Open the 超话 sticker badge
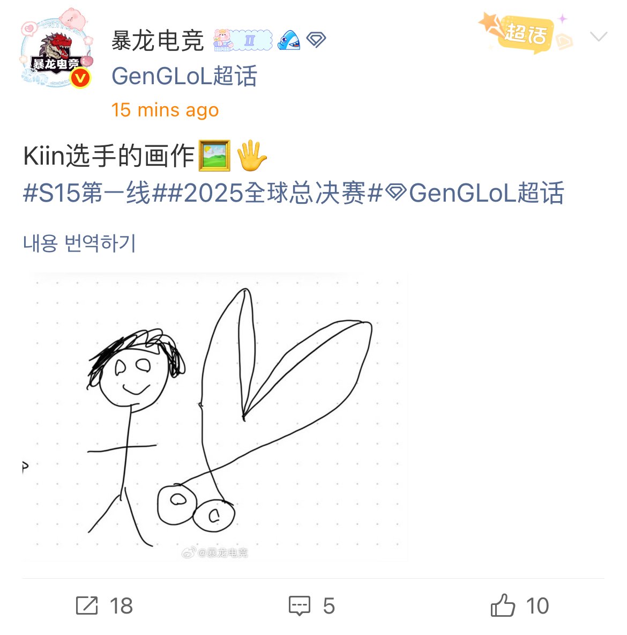This screenshot has height=635, width=627. click(525, 32)
